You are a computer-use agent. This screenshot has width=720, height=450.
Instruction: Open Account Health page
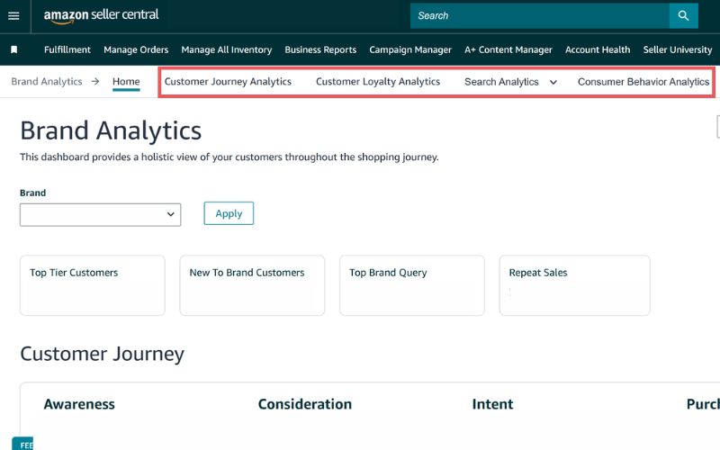(x=598, y=49)
